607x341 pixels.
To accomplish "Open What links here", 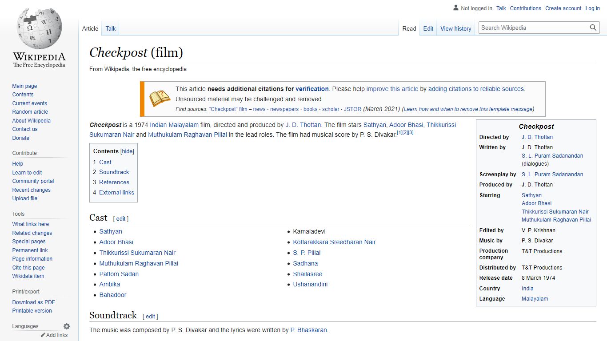I will (x=31, y=224).
